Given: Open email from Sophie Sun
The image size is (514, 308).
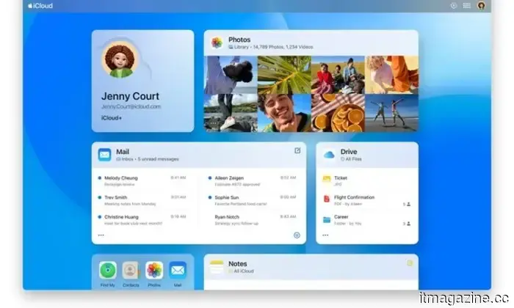Looking at the screenshot, I should [253, 200].
